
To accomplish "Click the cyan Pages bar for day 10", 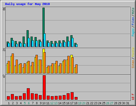I will pyautogui.click(x=45, y=40).
